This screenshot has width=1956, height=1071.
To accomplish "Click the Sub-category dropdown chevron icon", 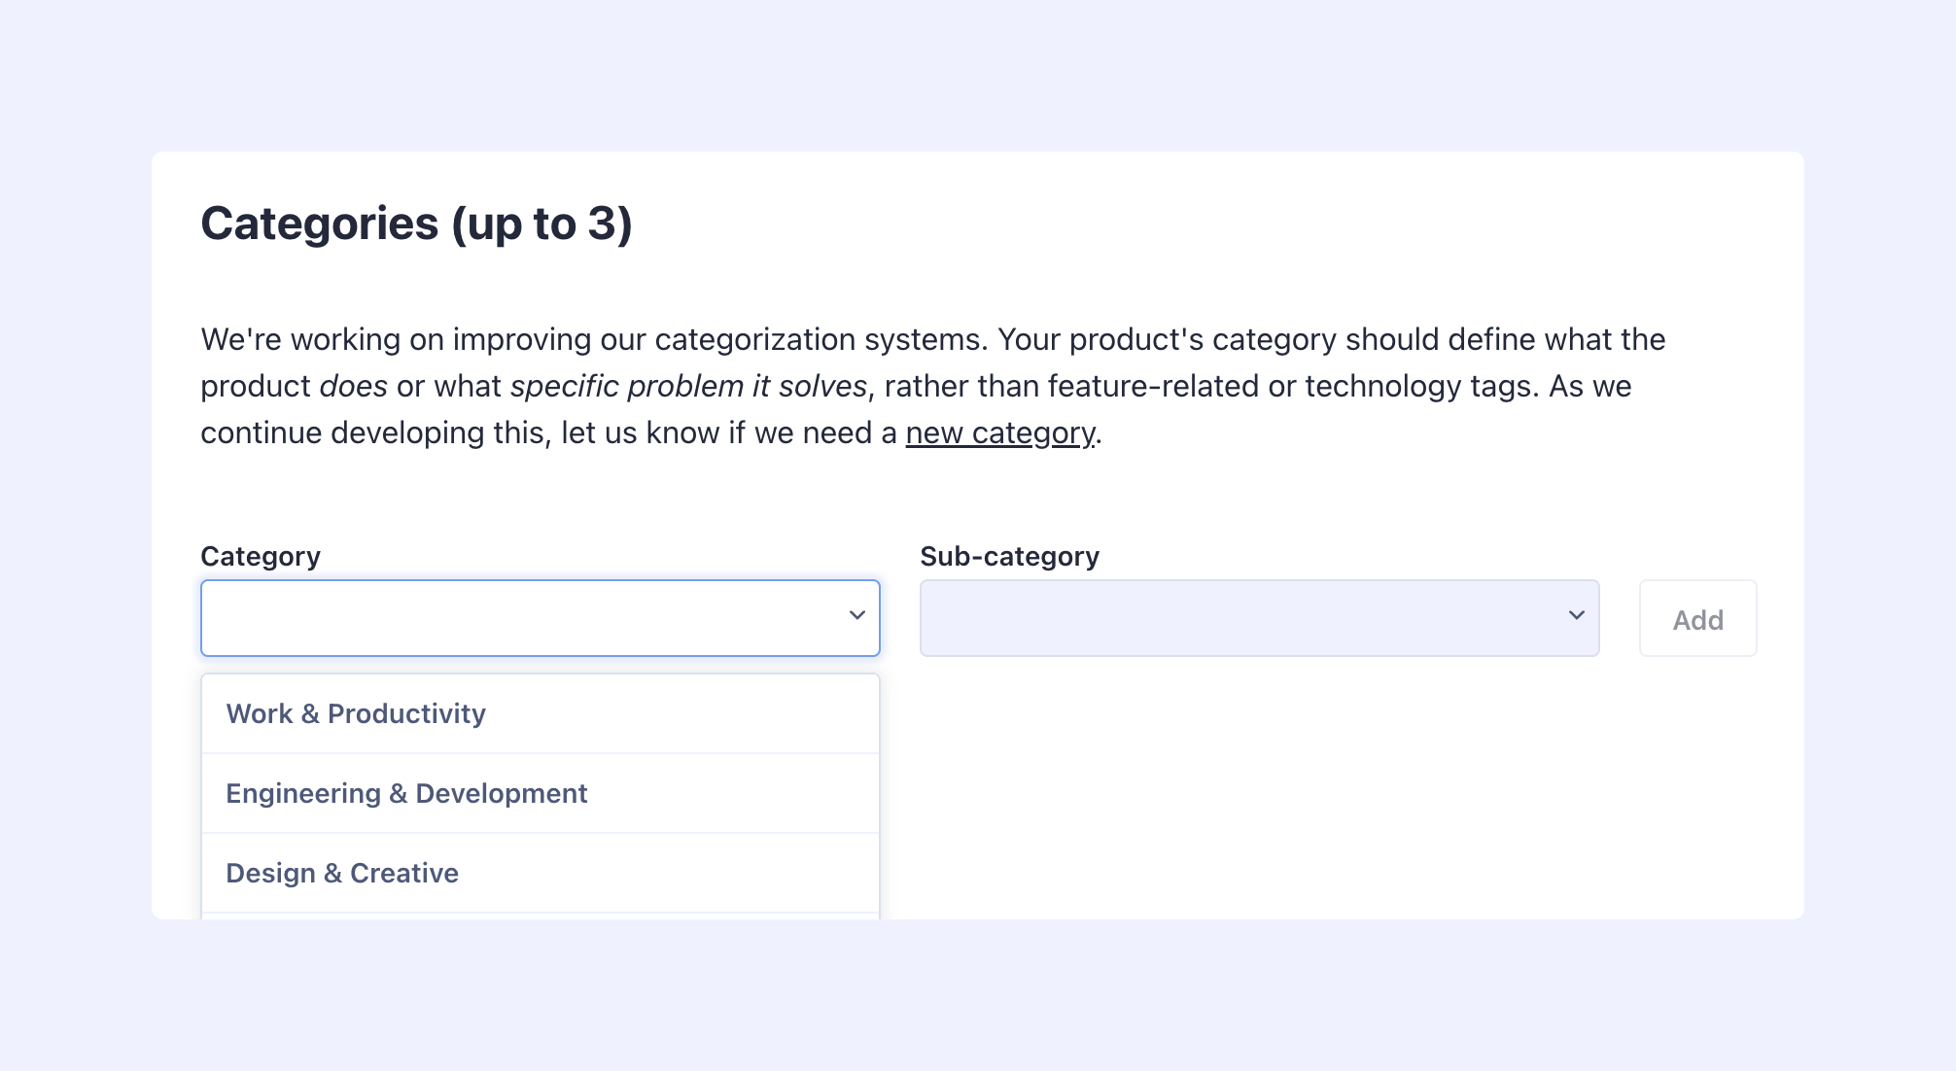I will click(x=1576, y=616).
